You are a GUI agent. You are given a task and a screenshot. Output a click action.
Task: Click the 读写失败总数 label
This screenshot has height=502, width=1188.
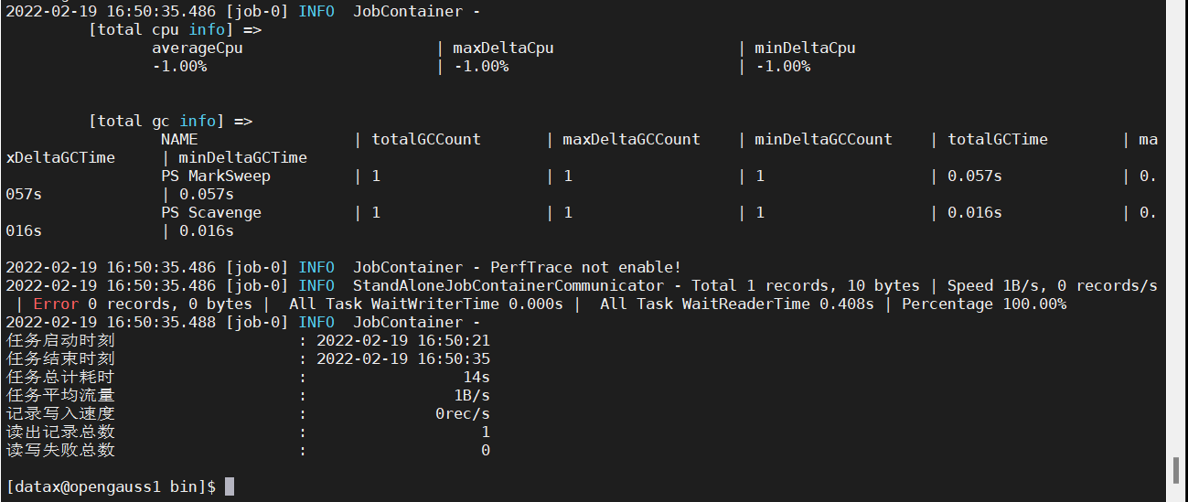60,450
